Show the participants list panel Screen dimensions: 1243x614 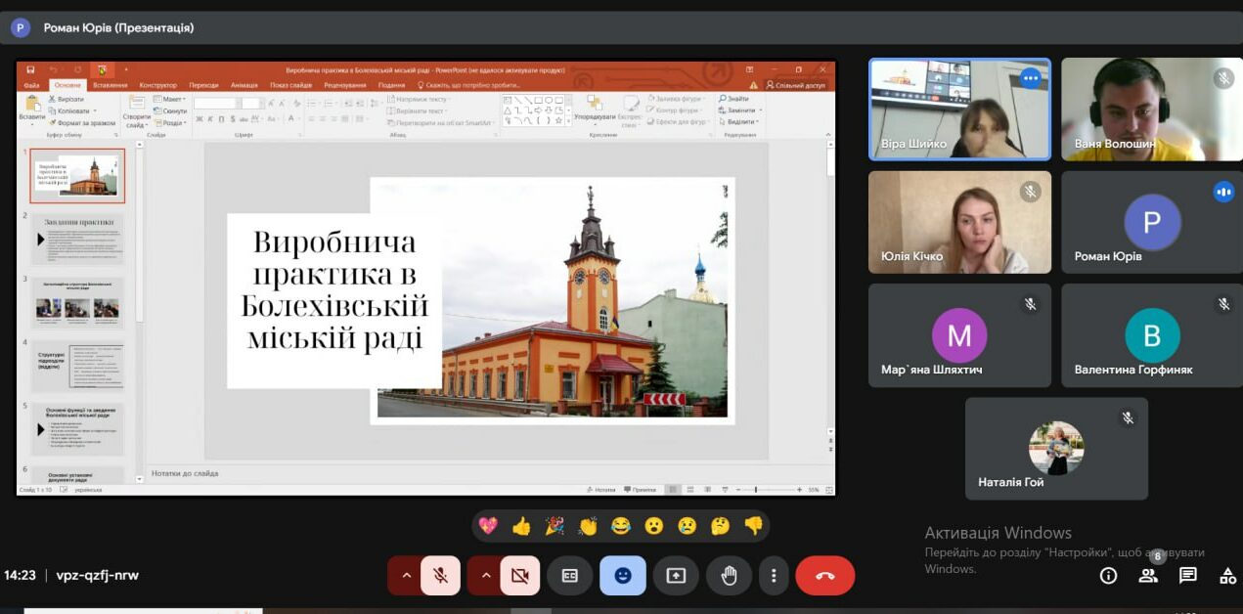[1148, 576]
